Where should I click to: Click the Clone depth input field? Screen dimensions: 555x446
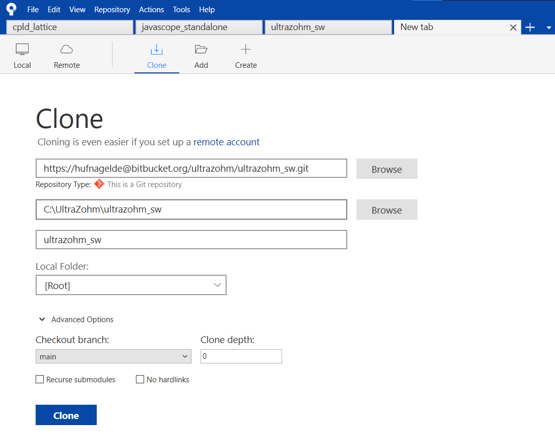[241, 356]
